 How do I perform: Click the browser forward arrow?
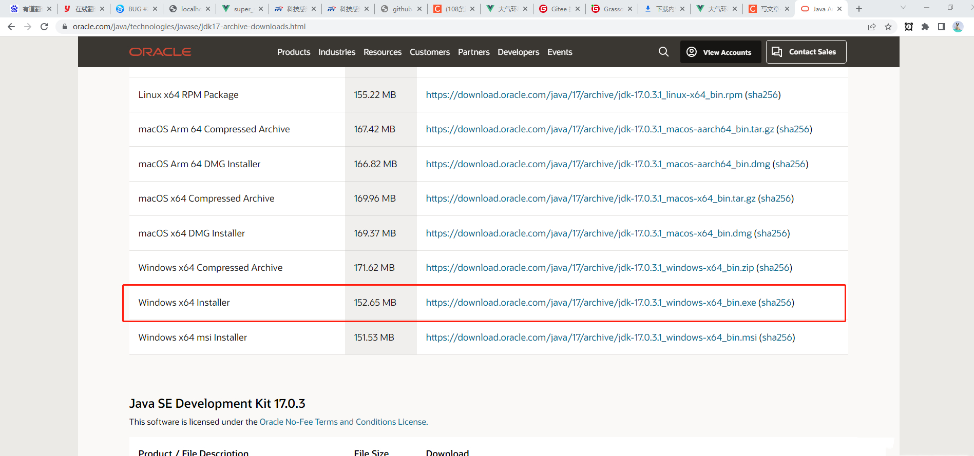point(28,27)
